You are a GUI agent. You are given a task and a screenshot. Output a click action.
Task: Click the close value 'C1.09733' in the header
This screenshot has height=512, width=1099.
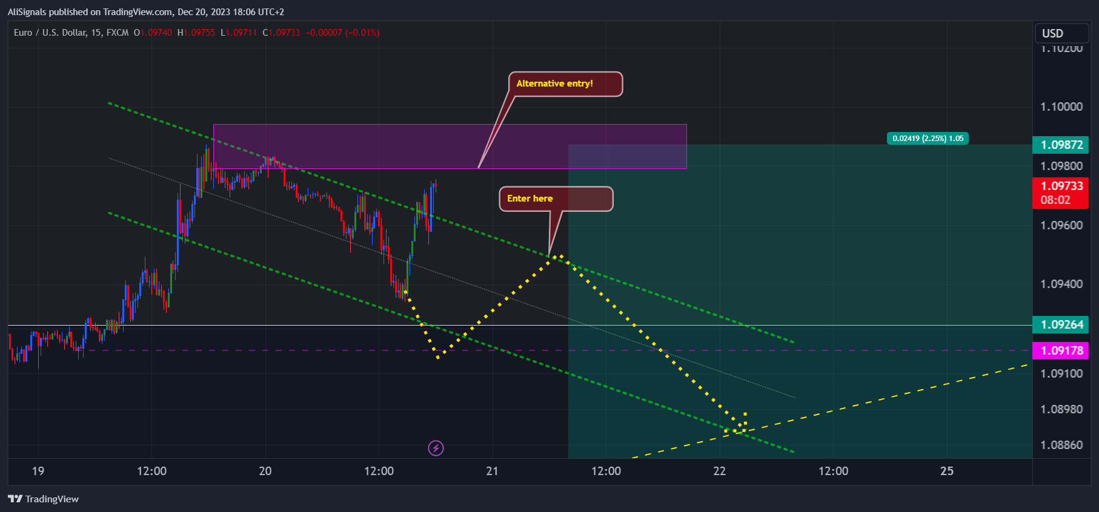pyautogui.click(x=281, y=33)
